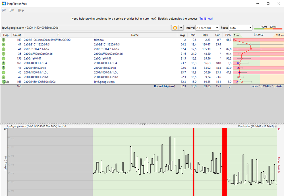Click the hop 1 count value 169

[19, 40]
